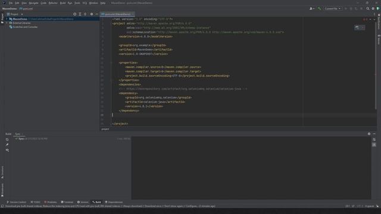Open the Refactor menu

pos(53,3)
